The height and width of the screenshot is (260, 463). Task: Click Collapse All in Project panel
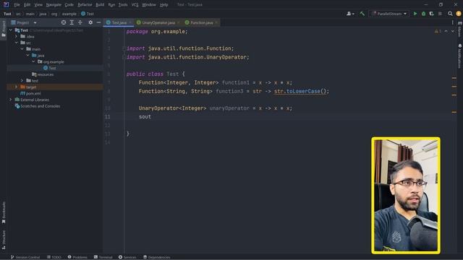(x=80, y=22)
